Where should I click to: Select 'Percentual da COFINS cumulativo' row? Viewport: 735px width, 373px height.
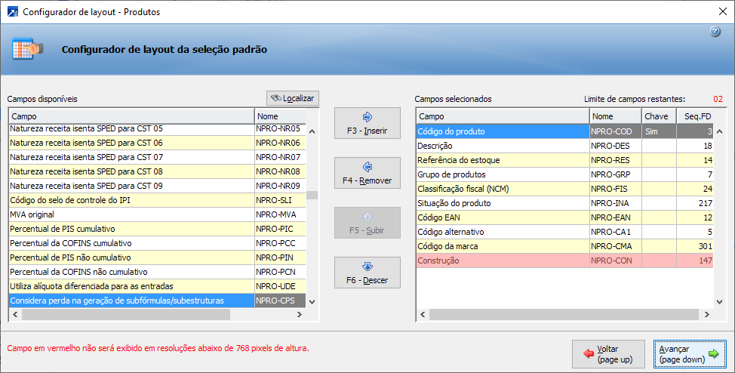click(158, 243)
